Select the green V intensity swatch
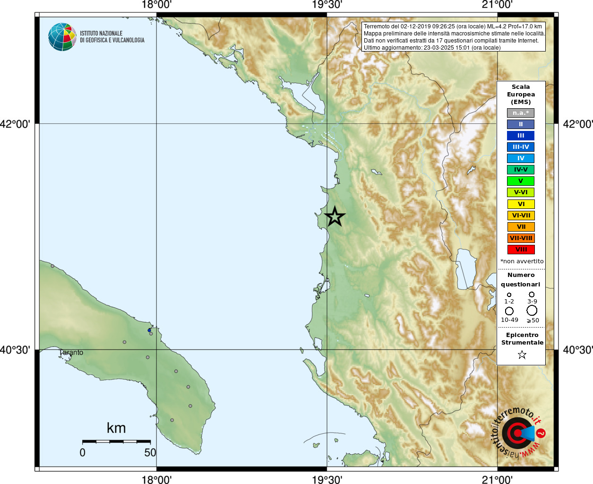This screenshot has width=593, height=484. pos(521,181)
